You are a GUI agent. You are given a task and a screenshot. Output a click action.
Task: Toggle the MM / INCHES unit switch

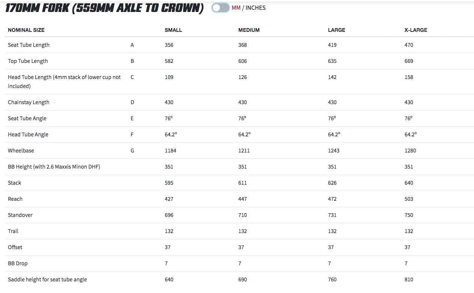click(x=220, y=8)
